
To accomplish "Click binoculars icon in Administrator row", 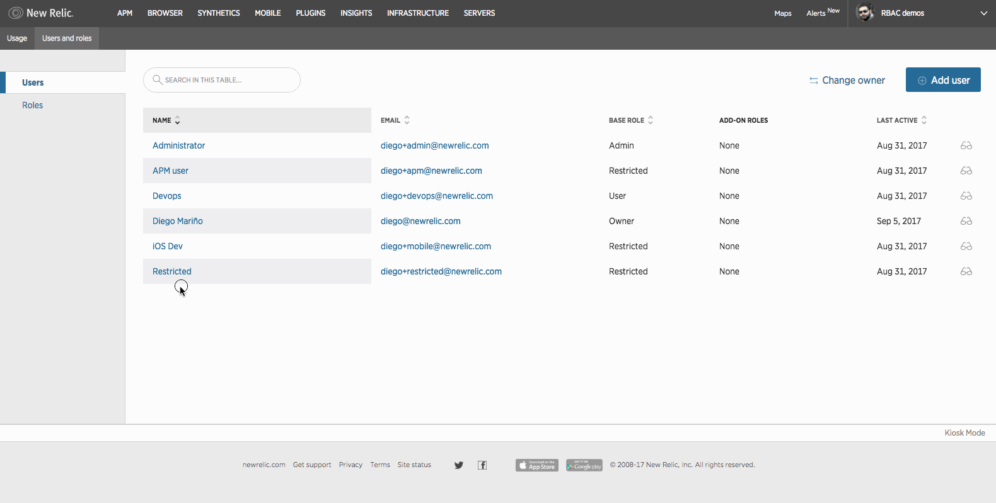I will point(966,145).
